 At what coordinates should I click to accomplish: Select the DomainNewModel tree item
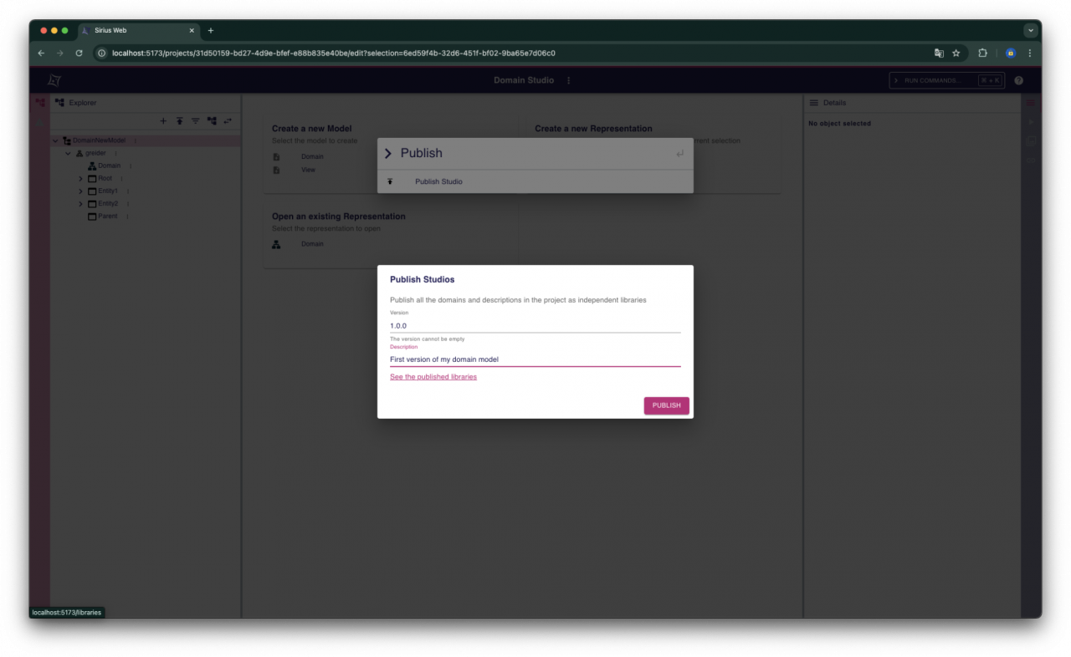click(99, 140)
